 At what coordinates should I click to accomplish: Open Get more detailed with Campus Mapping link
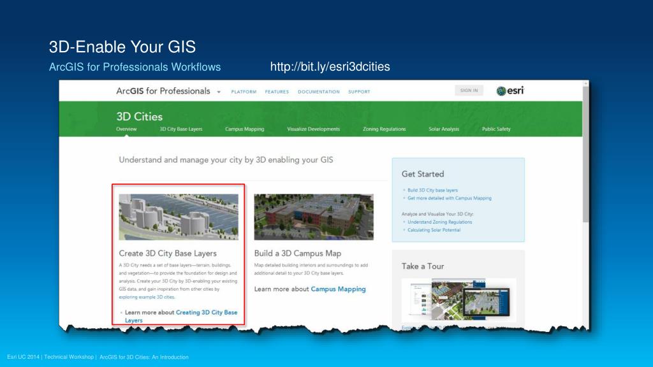point(450,198)
